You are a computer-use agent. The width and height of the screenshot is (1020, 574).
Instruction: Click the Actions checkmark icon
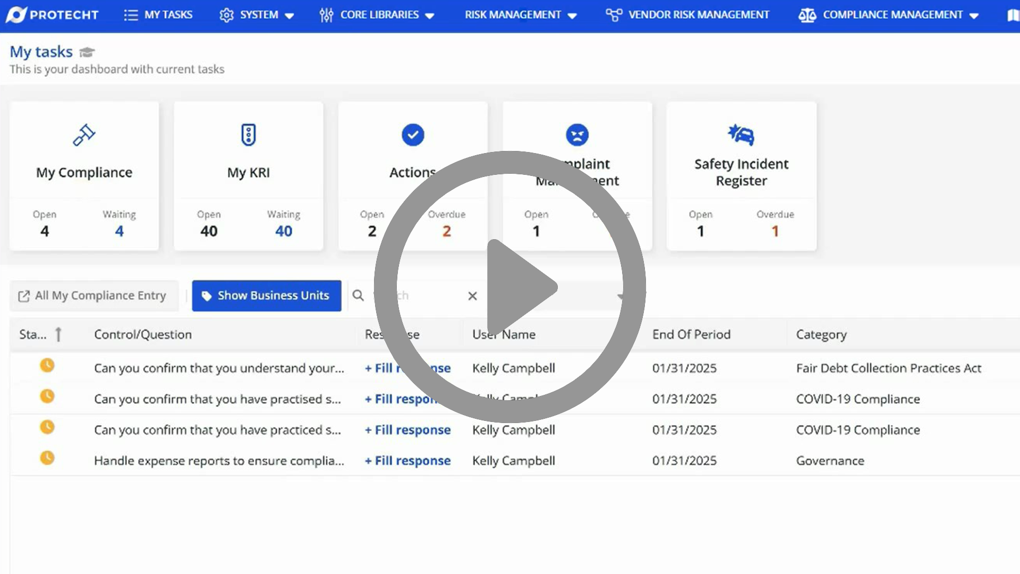[x=413, y=135]
